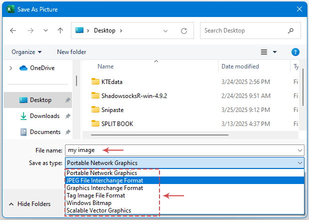Click the up one level arrow
This screenshot has height=220, width=309.
[60, 30]
